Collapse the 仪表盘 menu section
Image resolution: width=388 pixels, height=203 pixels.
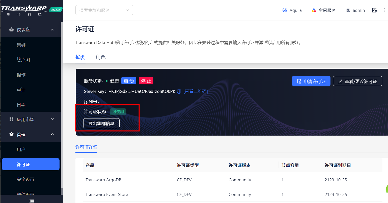[x=52, y=30]
